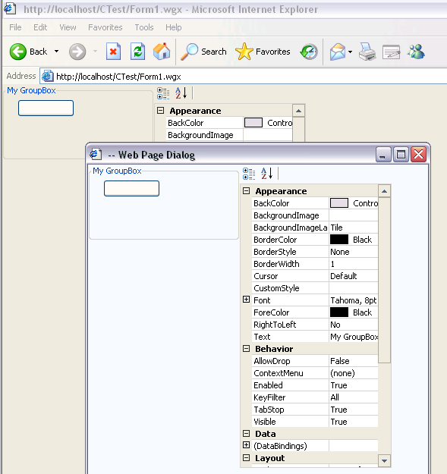Click the Back navigation arrow icon

pos(18,52)
